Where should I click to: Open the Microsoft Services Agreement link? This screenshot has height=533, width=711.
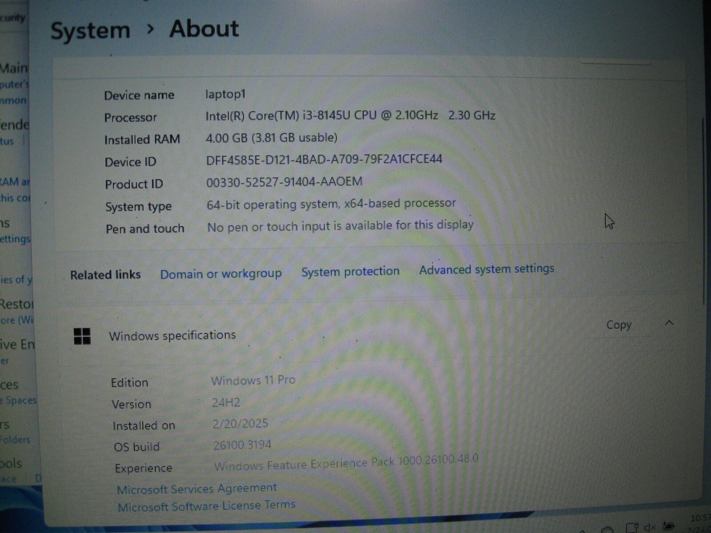tap(197, 489)
